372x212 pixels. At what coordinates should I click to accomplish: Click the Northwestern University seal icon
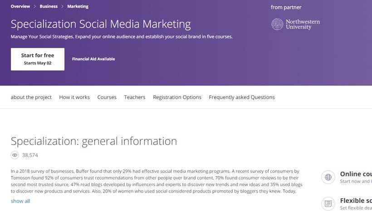click(x=277, y=24)
